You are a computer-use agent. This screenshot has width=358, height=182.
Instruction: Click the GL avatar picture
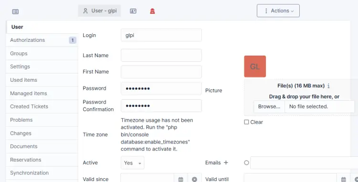pos(255,67)
